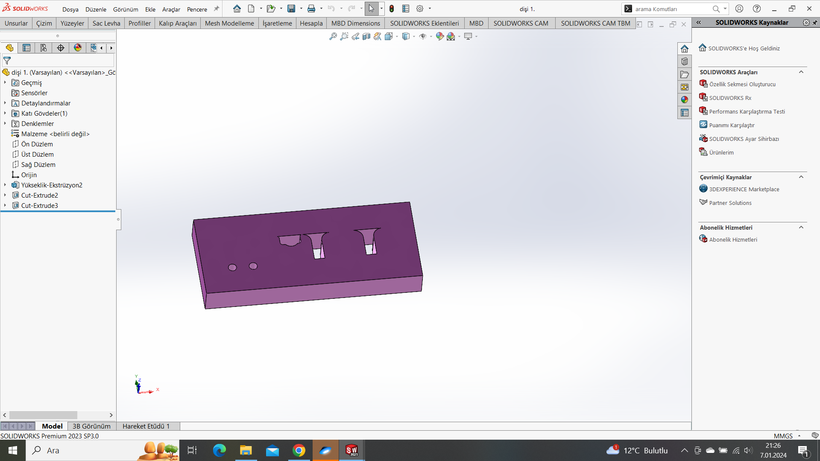Select the DisplayManager color ball tab
Viewport: 820px width, 461px height.
(x=78, y=48)
